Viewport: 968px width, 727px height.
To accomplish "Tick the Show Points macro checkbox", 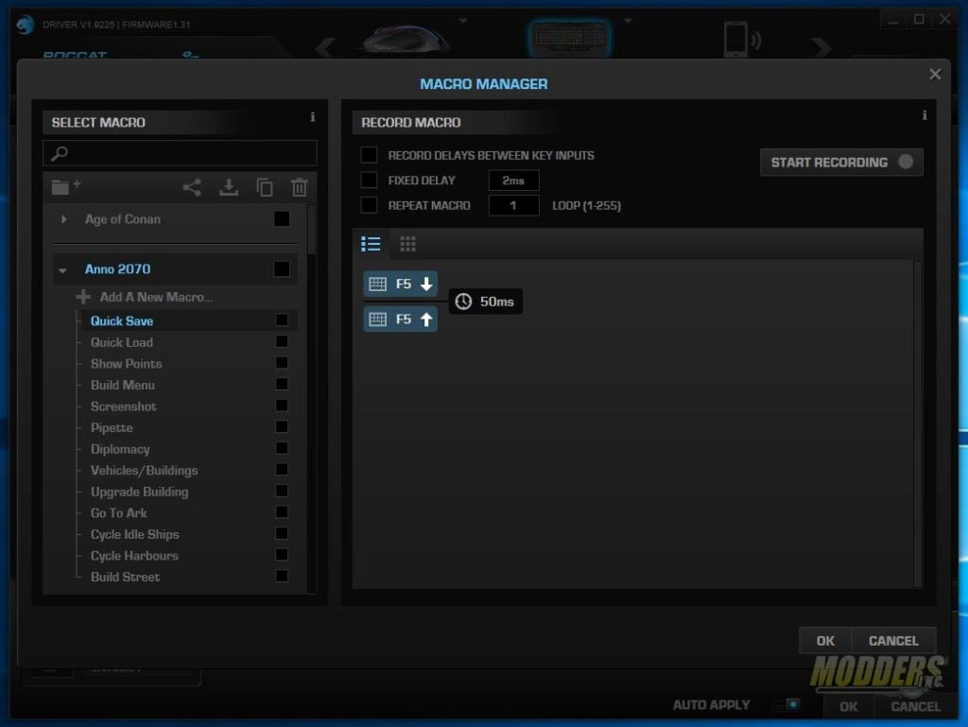I will click(x=282, y=363).
